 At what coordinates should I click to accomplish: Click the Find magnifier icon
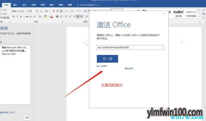pos(204,10)
